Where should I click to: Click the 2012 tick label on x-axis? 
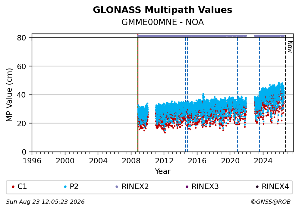(x=164, y=161)
